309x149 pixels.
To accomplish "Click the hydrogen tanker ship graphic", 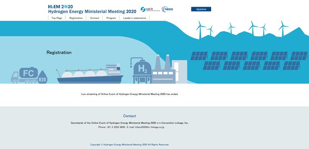I will (90, 74).
